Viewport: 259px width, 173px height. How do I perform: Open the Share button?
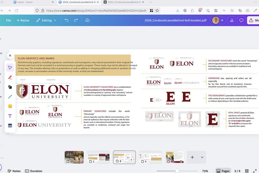click(x=253, y=20)
